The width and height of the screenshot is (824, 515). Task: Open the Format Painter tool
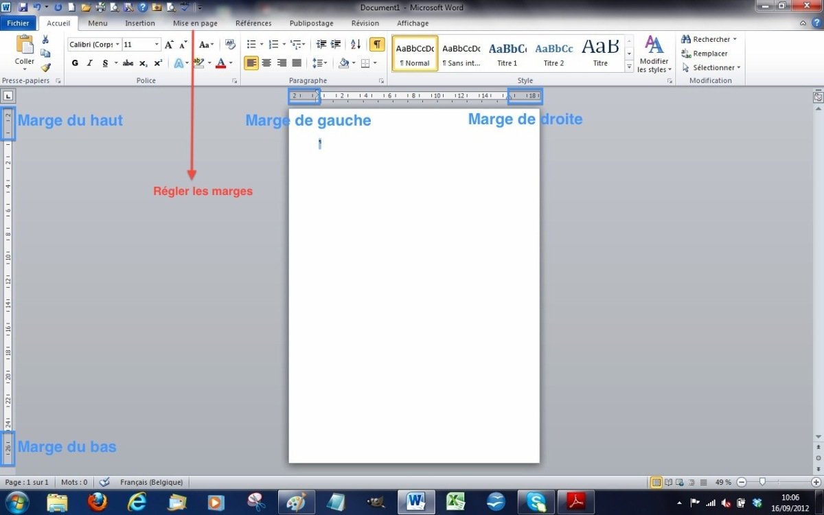(46, 67)
